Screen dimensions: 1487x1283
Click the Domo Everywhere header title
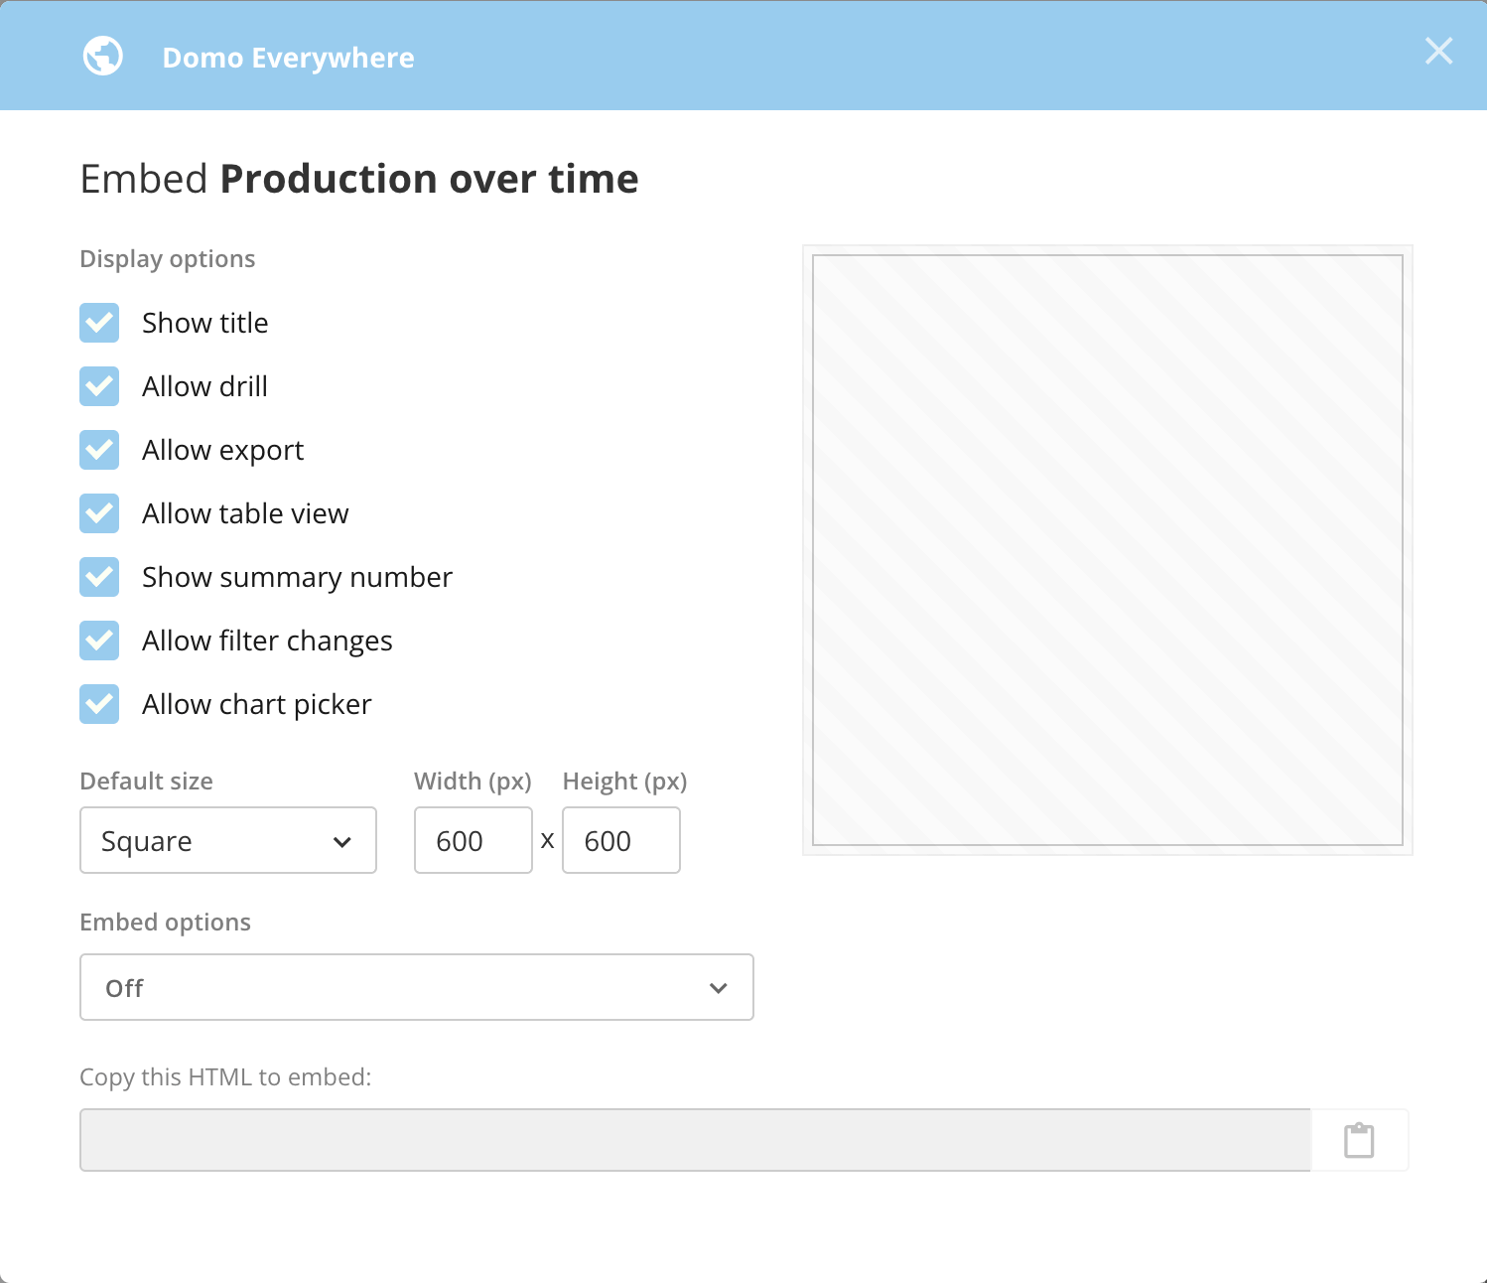click(289, 58)
